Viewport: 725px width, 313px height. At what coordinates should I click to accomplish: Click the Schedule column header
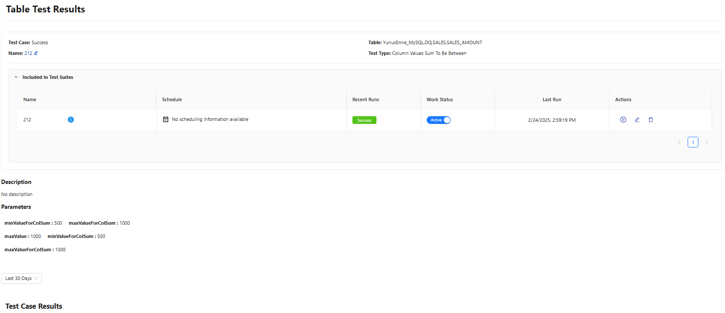click(x=172, y=99)
